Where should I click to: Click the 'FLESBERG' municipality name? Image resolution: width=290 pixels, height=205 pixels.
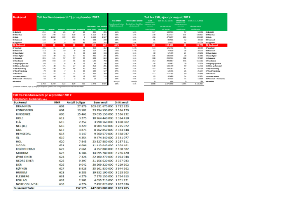(x=23, y=177)
